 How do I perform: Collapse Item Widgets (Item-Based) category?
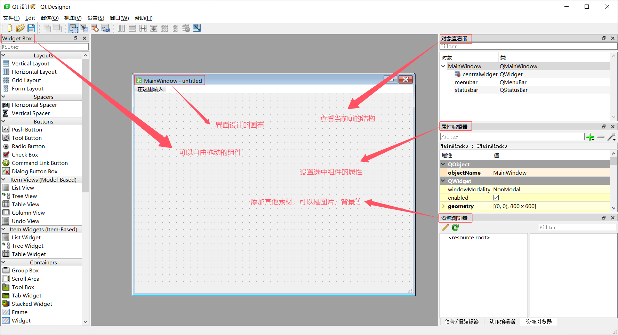pyautogui.click(x=3, y=229)
